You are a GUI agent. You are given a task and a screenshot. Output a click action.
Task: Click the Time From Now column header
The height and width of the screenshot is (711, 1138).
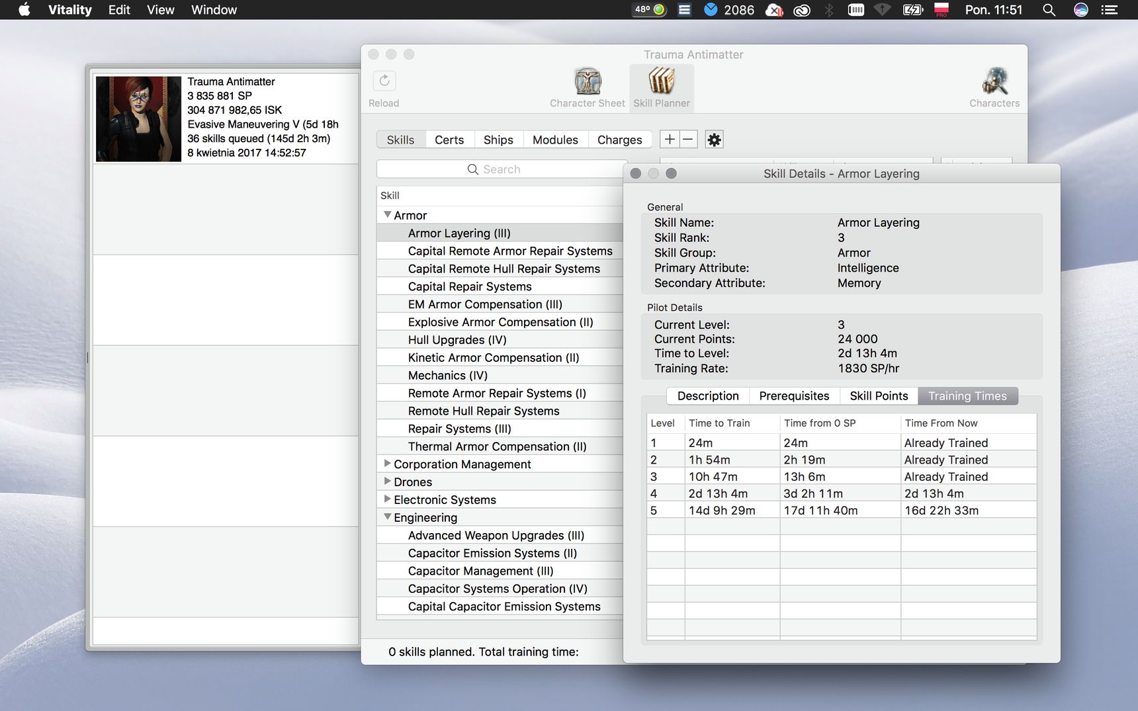pyautogui.click(x=969, y=423)
